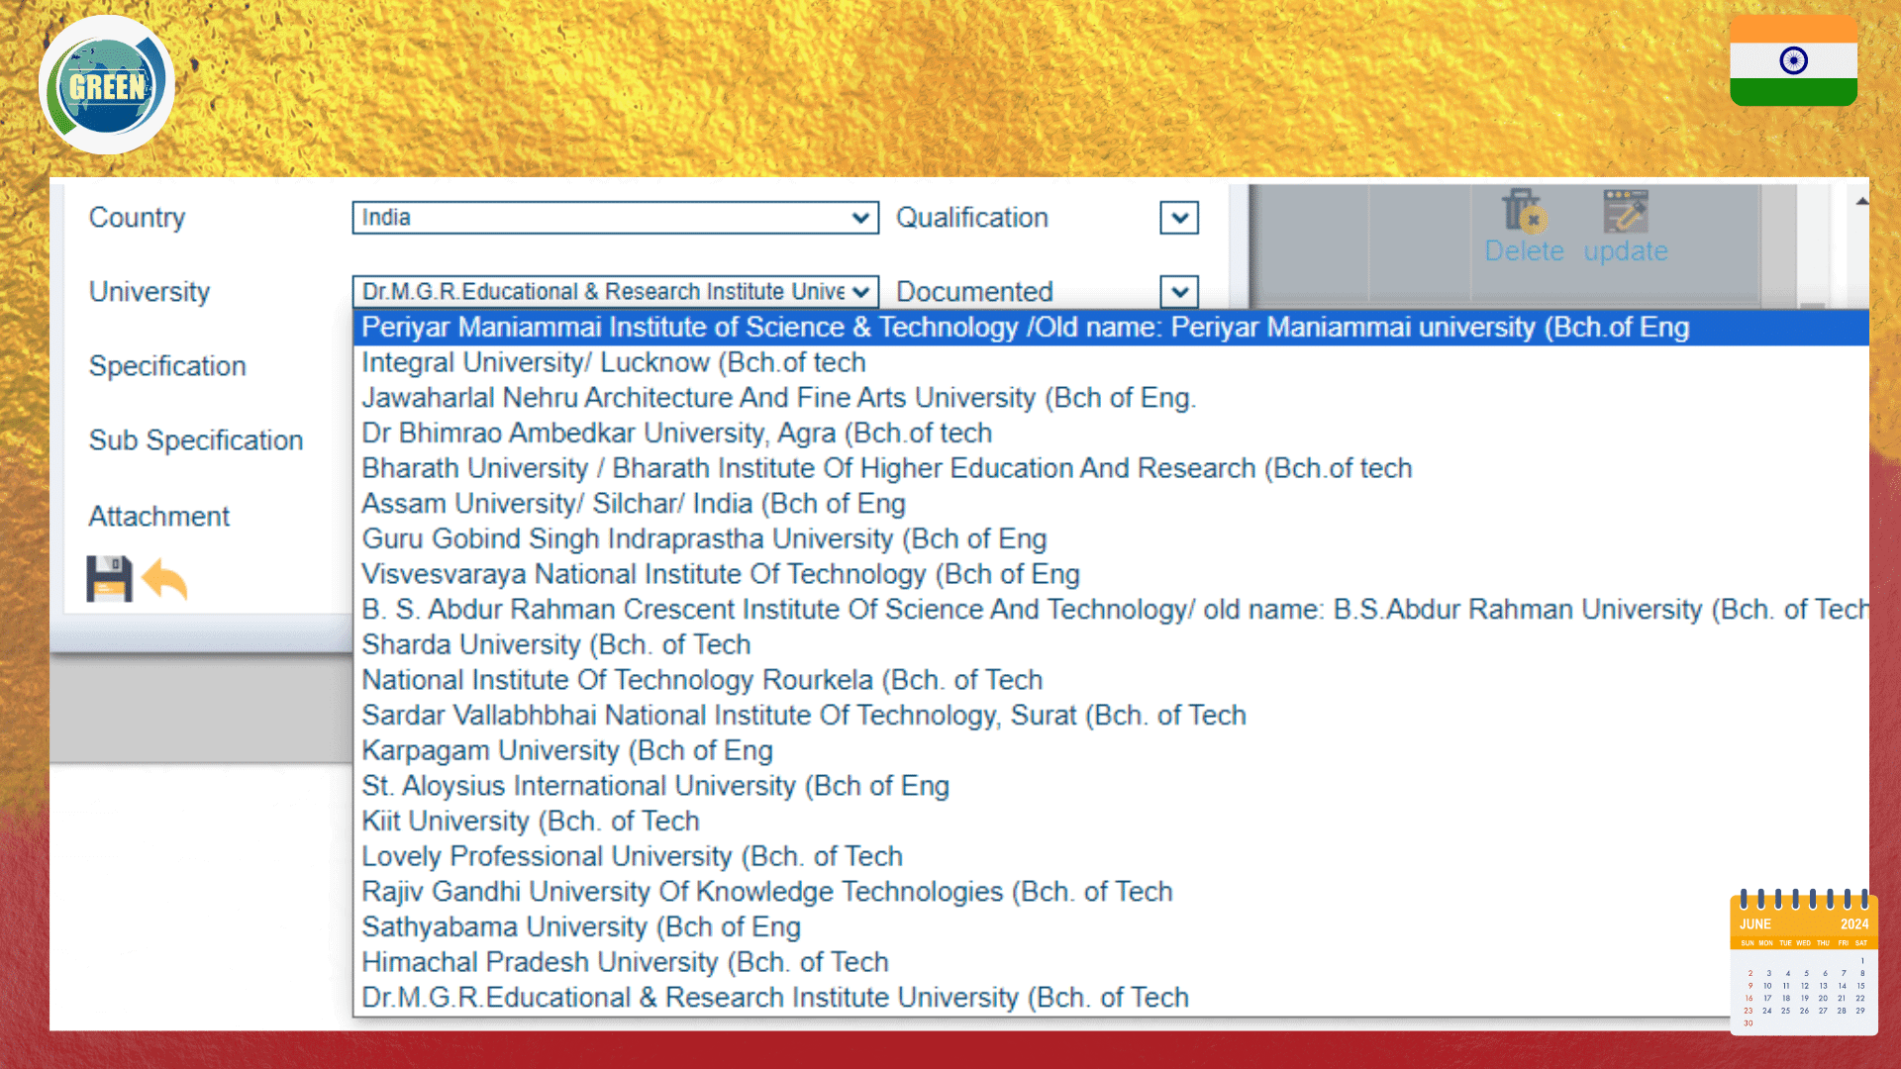Select Integral University Lucknow option
This screenshot has width=1901, height=1069.
(x=613, y=363)
